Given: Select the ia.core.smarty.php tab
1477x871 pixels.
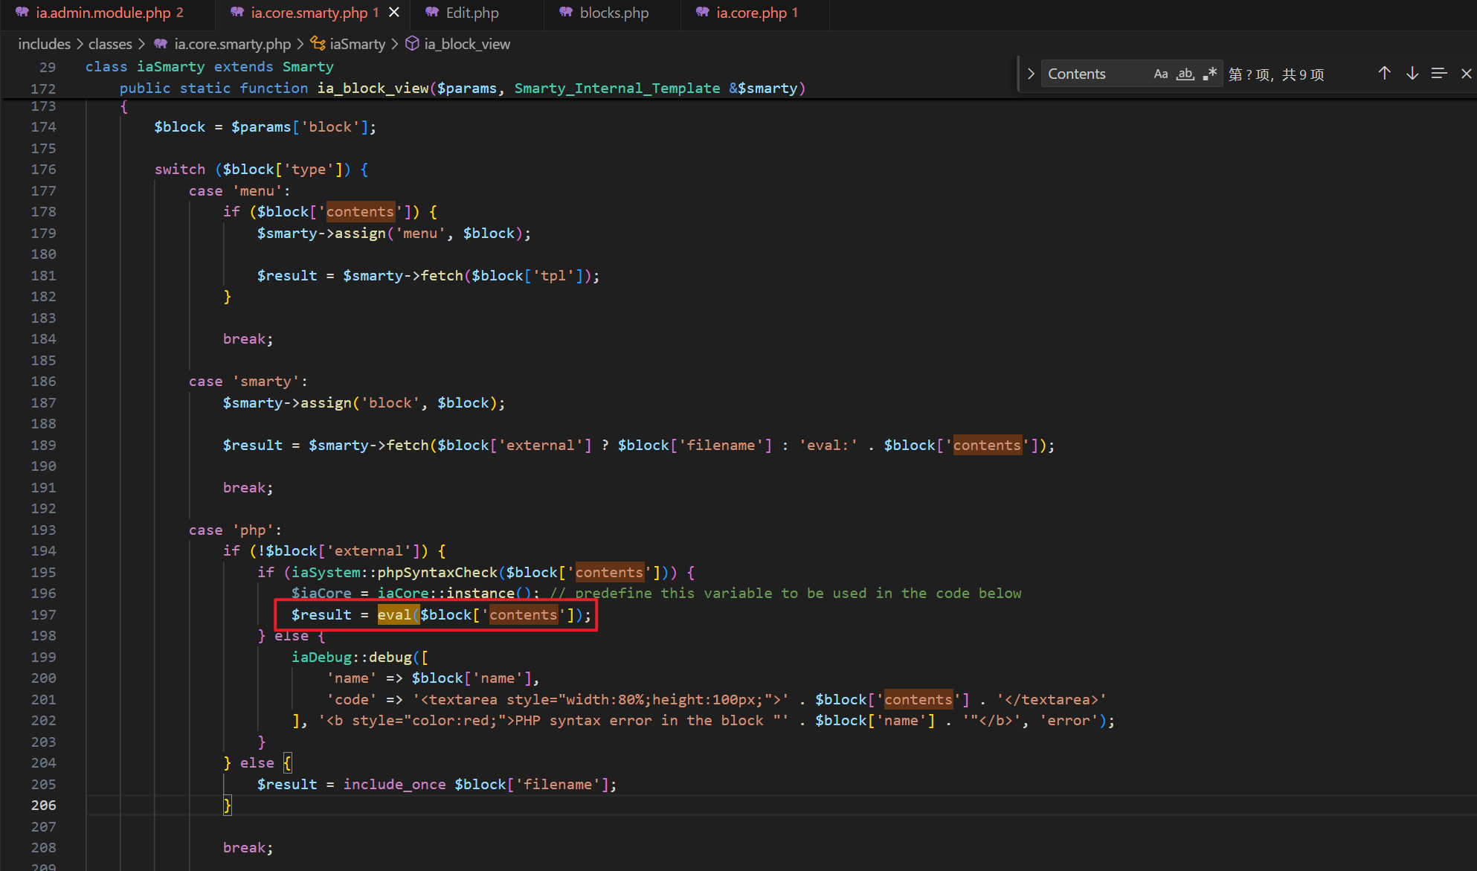Looking at the screenshot, I should (x=309, y=13).
